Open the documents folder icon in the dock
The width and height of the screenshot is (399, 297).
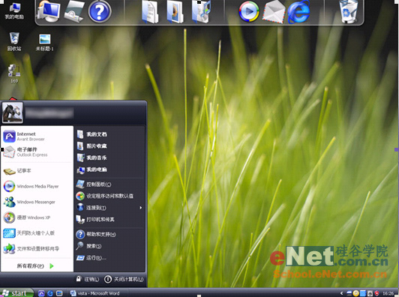point(150,12)
